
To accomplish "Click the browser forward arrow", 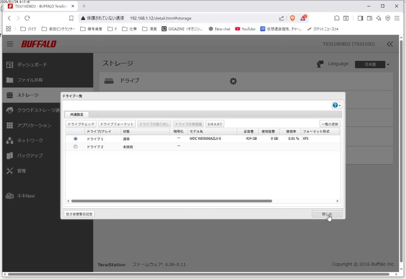I will [x=18, y=18].
